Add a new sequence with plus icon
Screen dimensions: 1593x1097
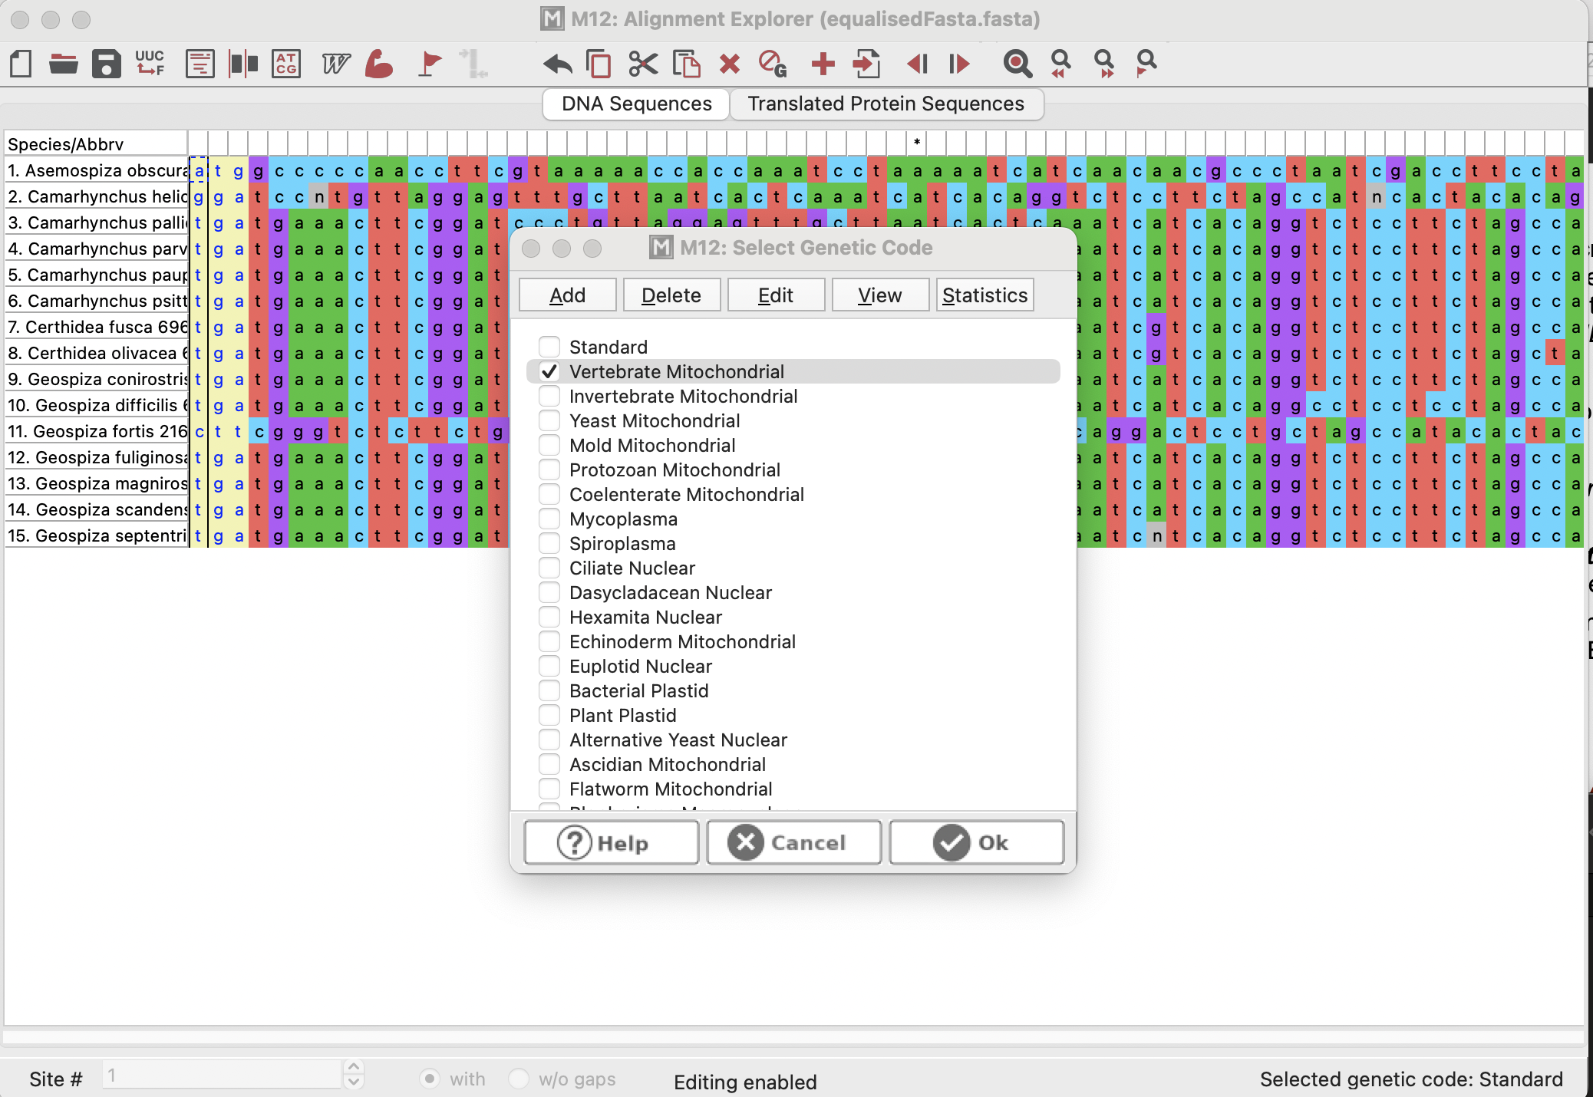coord(823,64)
